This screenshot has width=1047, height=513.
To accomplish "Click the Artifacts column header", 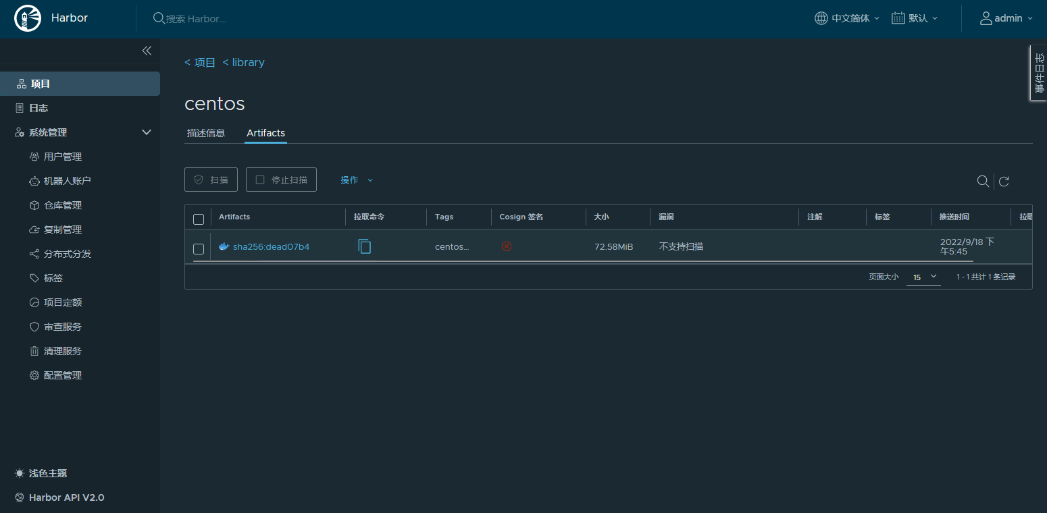I will click(234, 217).
